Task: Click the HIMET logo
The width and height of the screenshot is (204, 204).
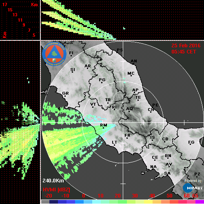Action: click(193, 188)
